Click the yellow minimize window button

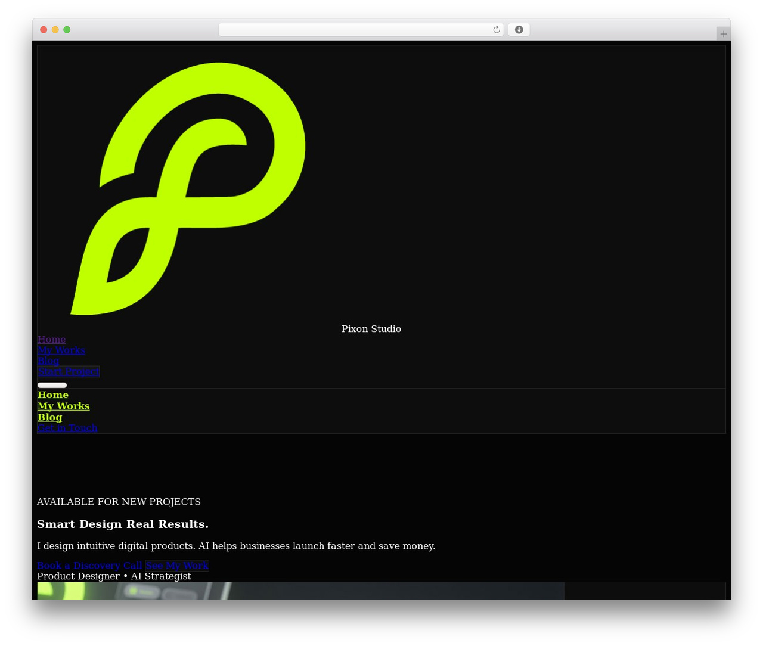pyautogui.click(x=55, y=30)
